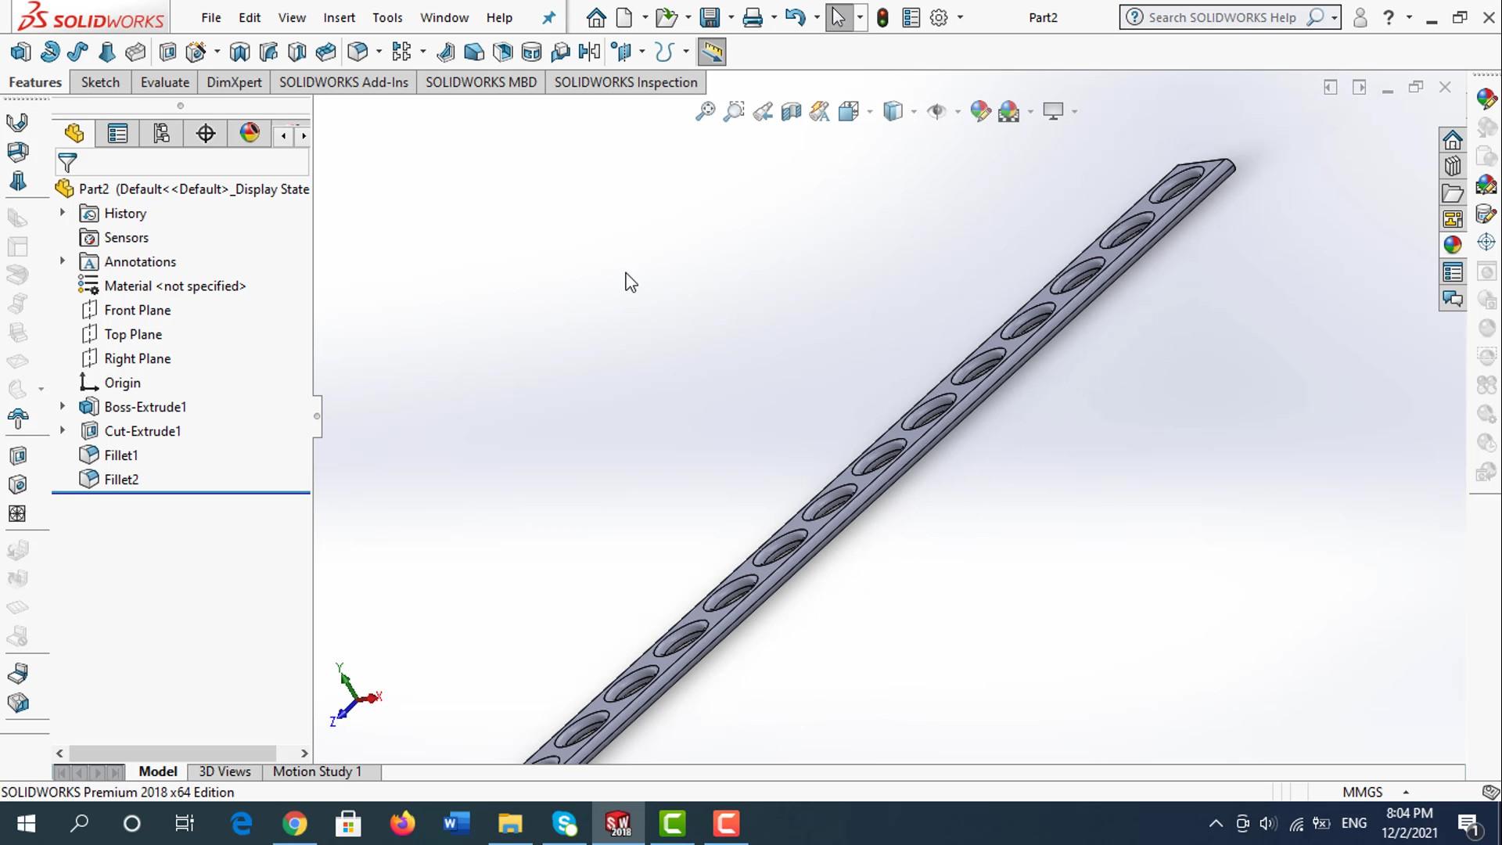This screenshot has height=845, width=1502.
Task: Toggle the pin to keep menu bar visible
Action: point(548,17)
